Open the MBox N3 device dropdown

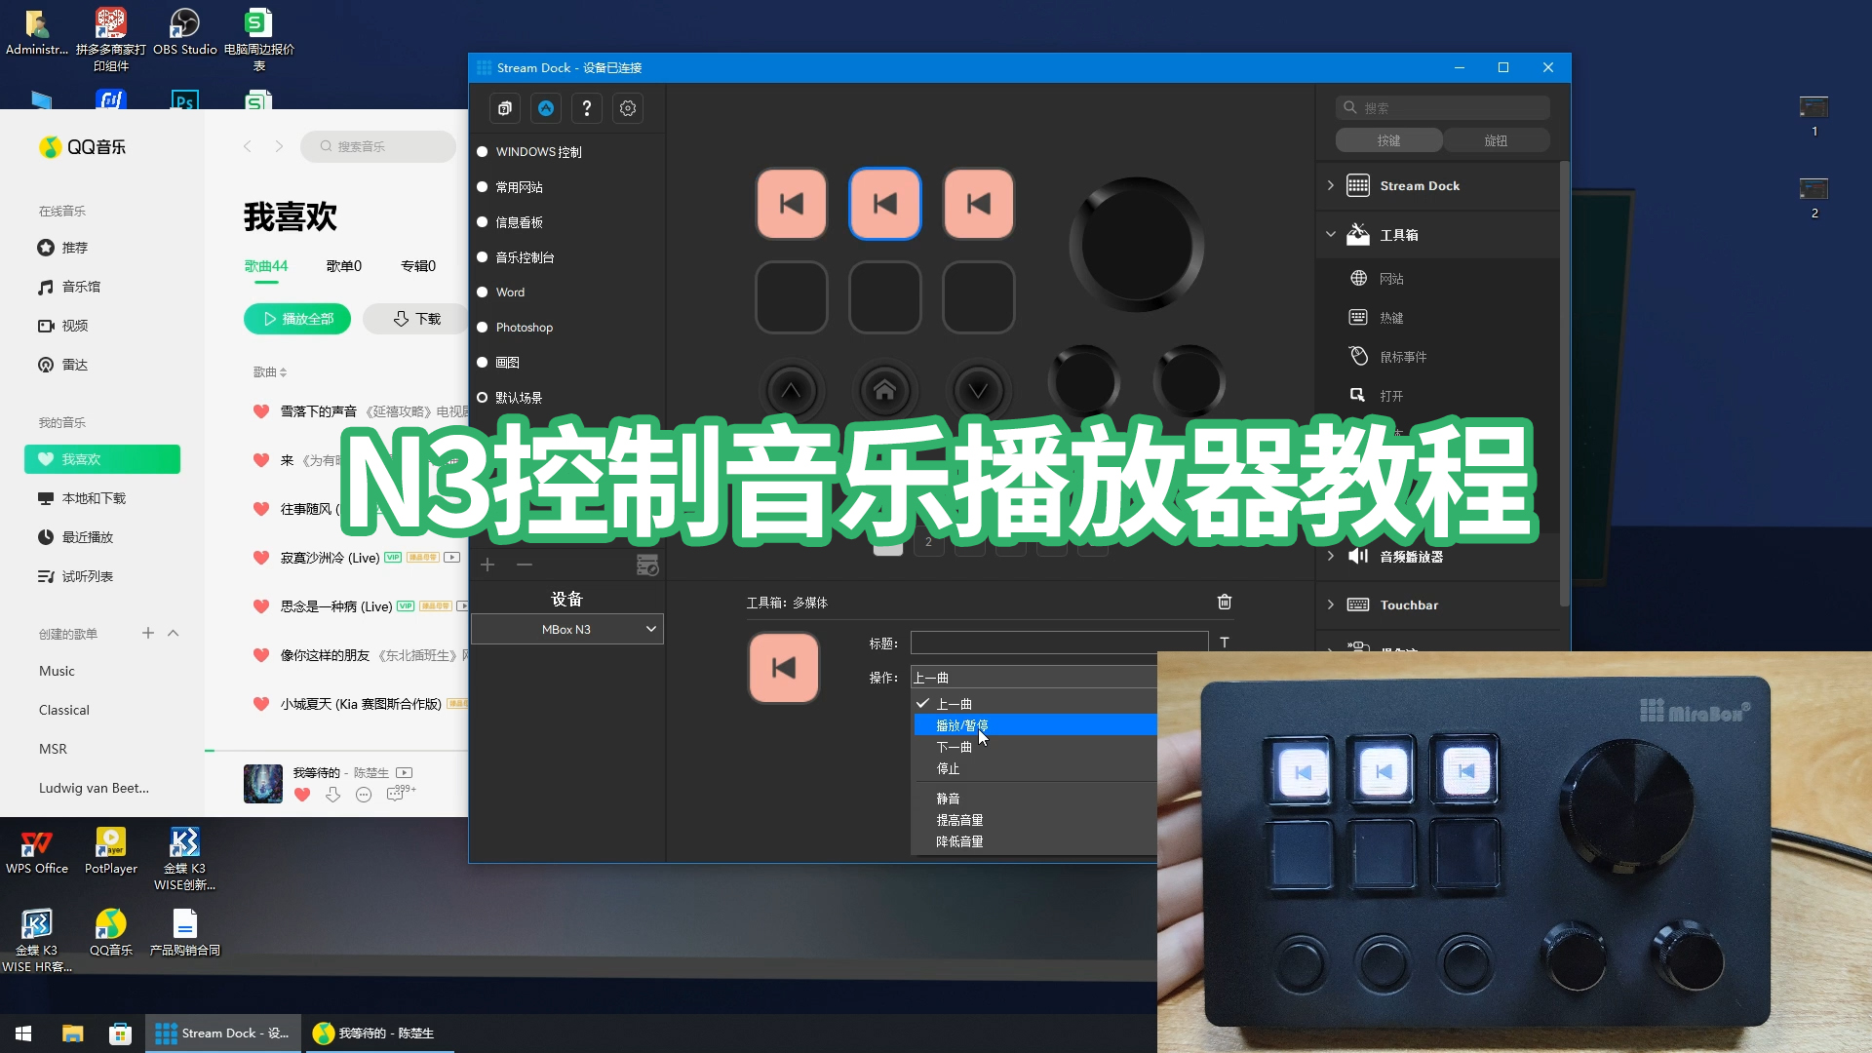(567, 629)
